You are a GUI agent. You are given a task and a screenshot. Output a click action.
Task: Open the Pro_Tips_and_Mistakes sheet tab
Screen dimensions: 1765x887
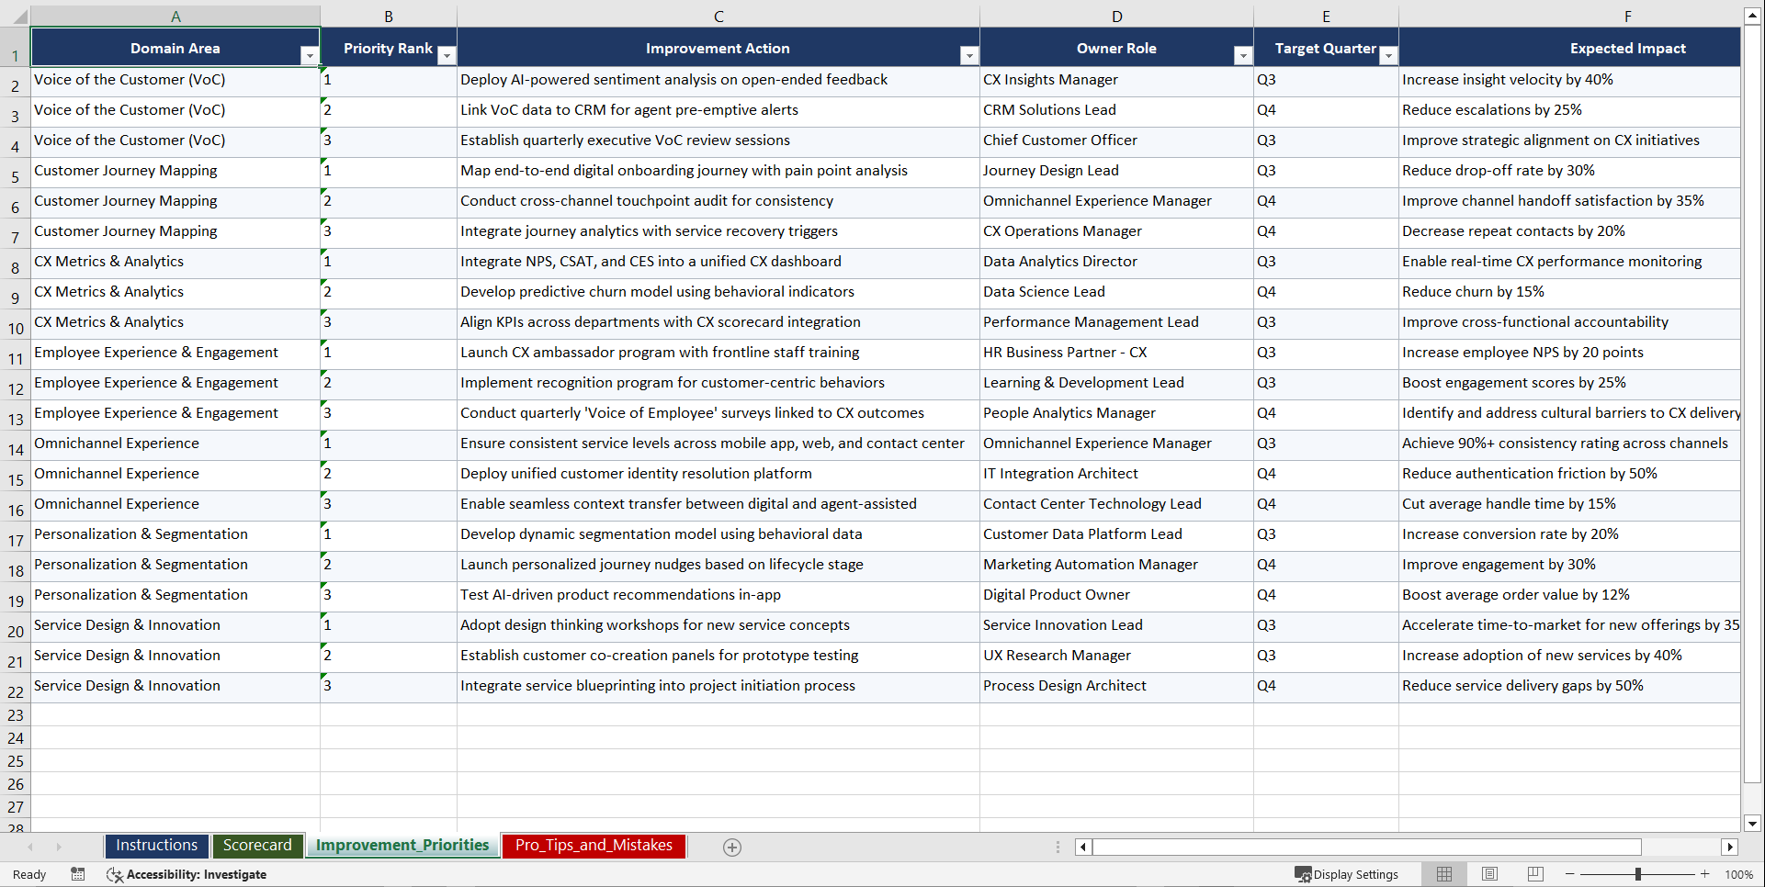pos(593,845)
